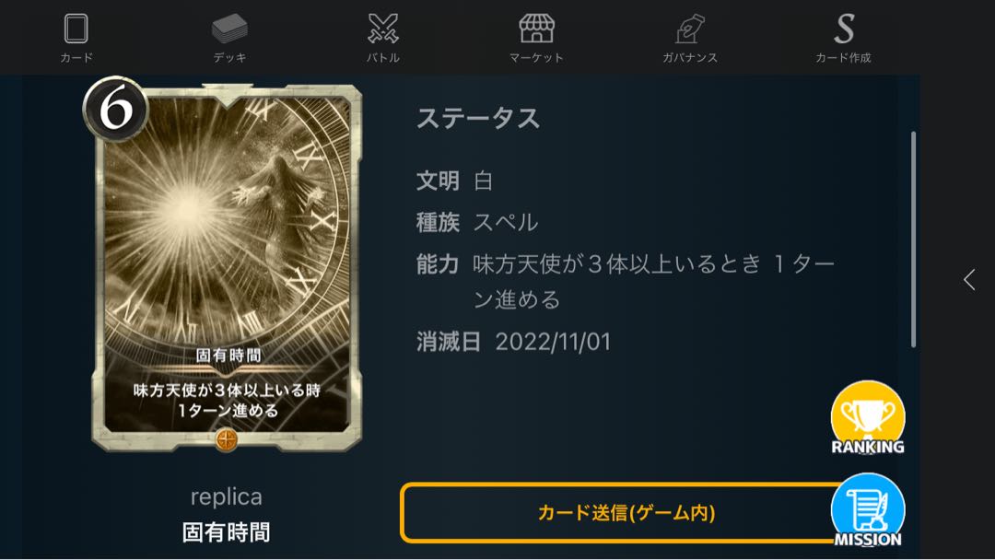The height and width of the screenshot is (560, 995).
Task: Expand the side panel left chevron
Action: (x=969, y=279)
